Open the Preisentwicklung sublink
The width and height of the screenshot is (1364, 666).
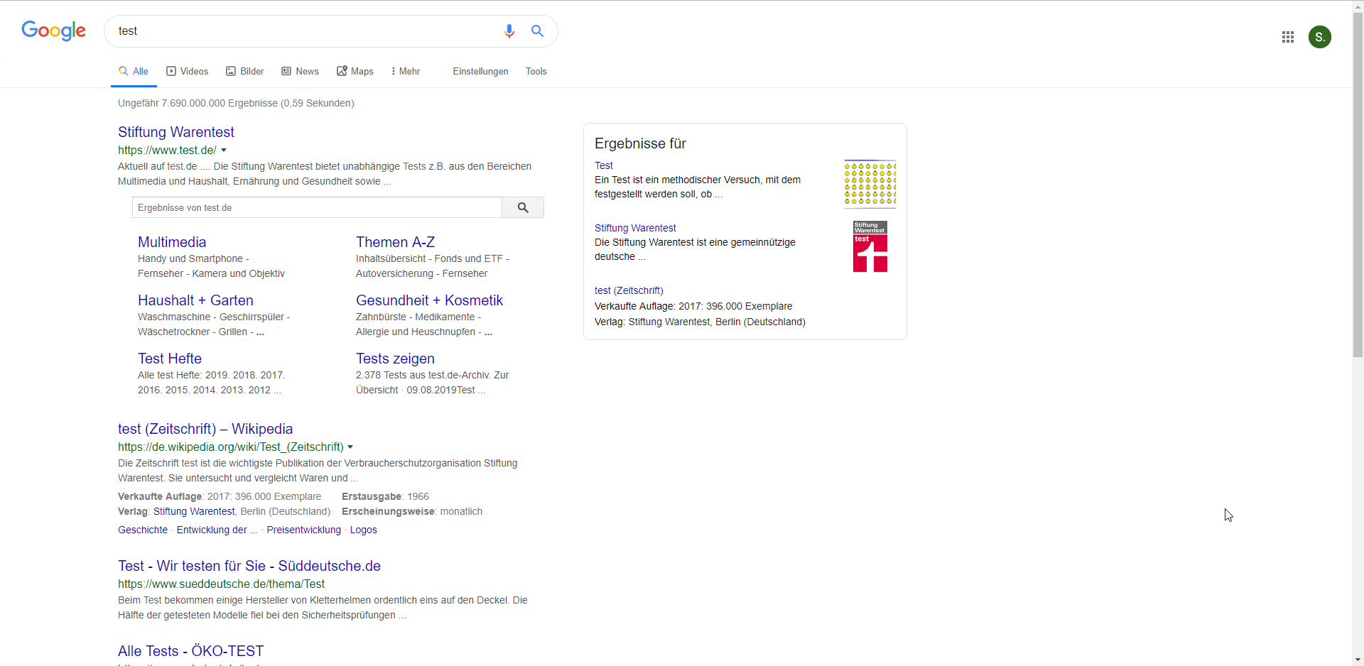[x=304, y=530]
